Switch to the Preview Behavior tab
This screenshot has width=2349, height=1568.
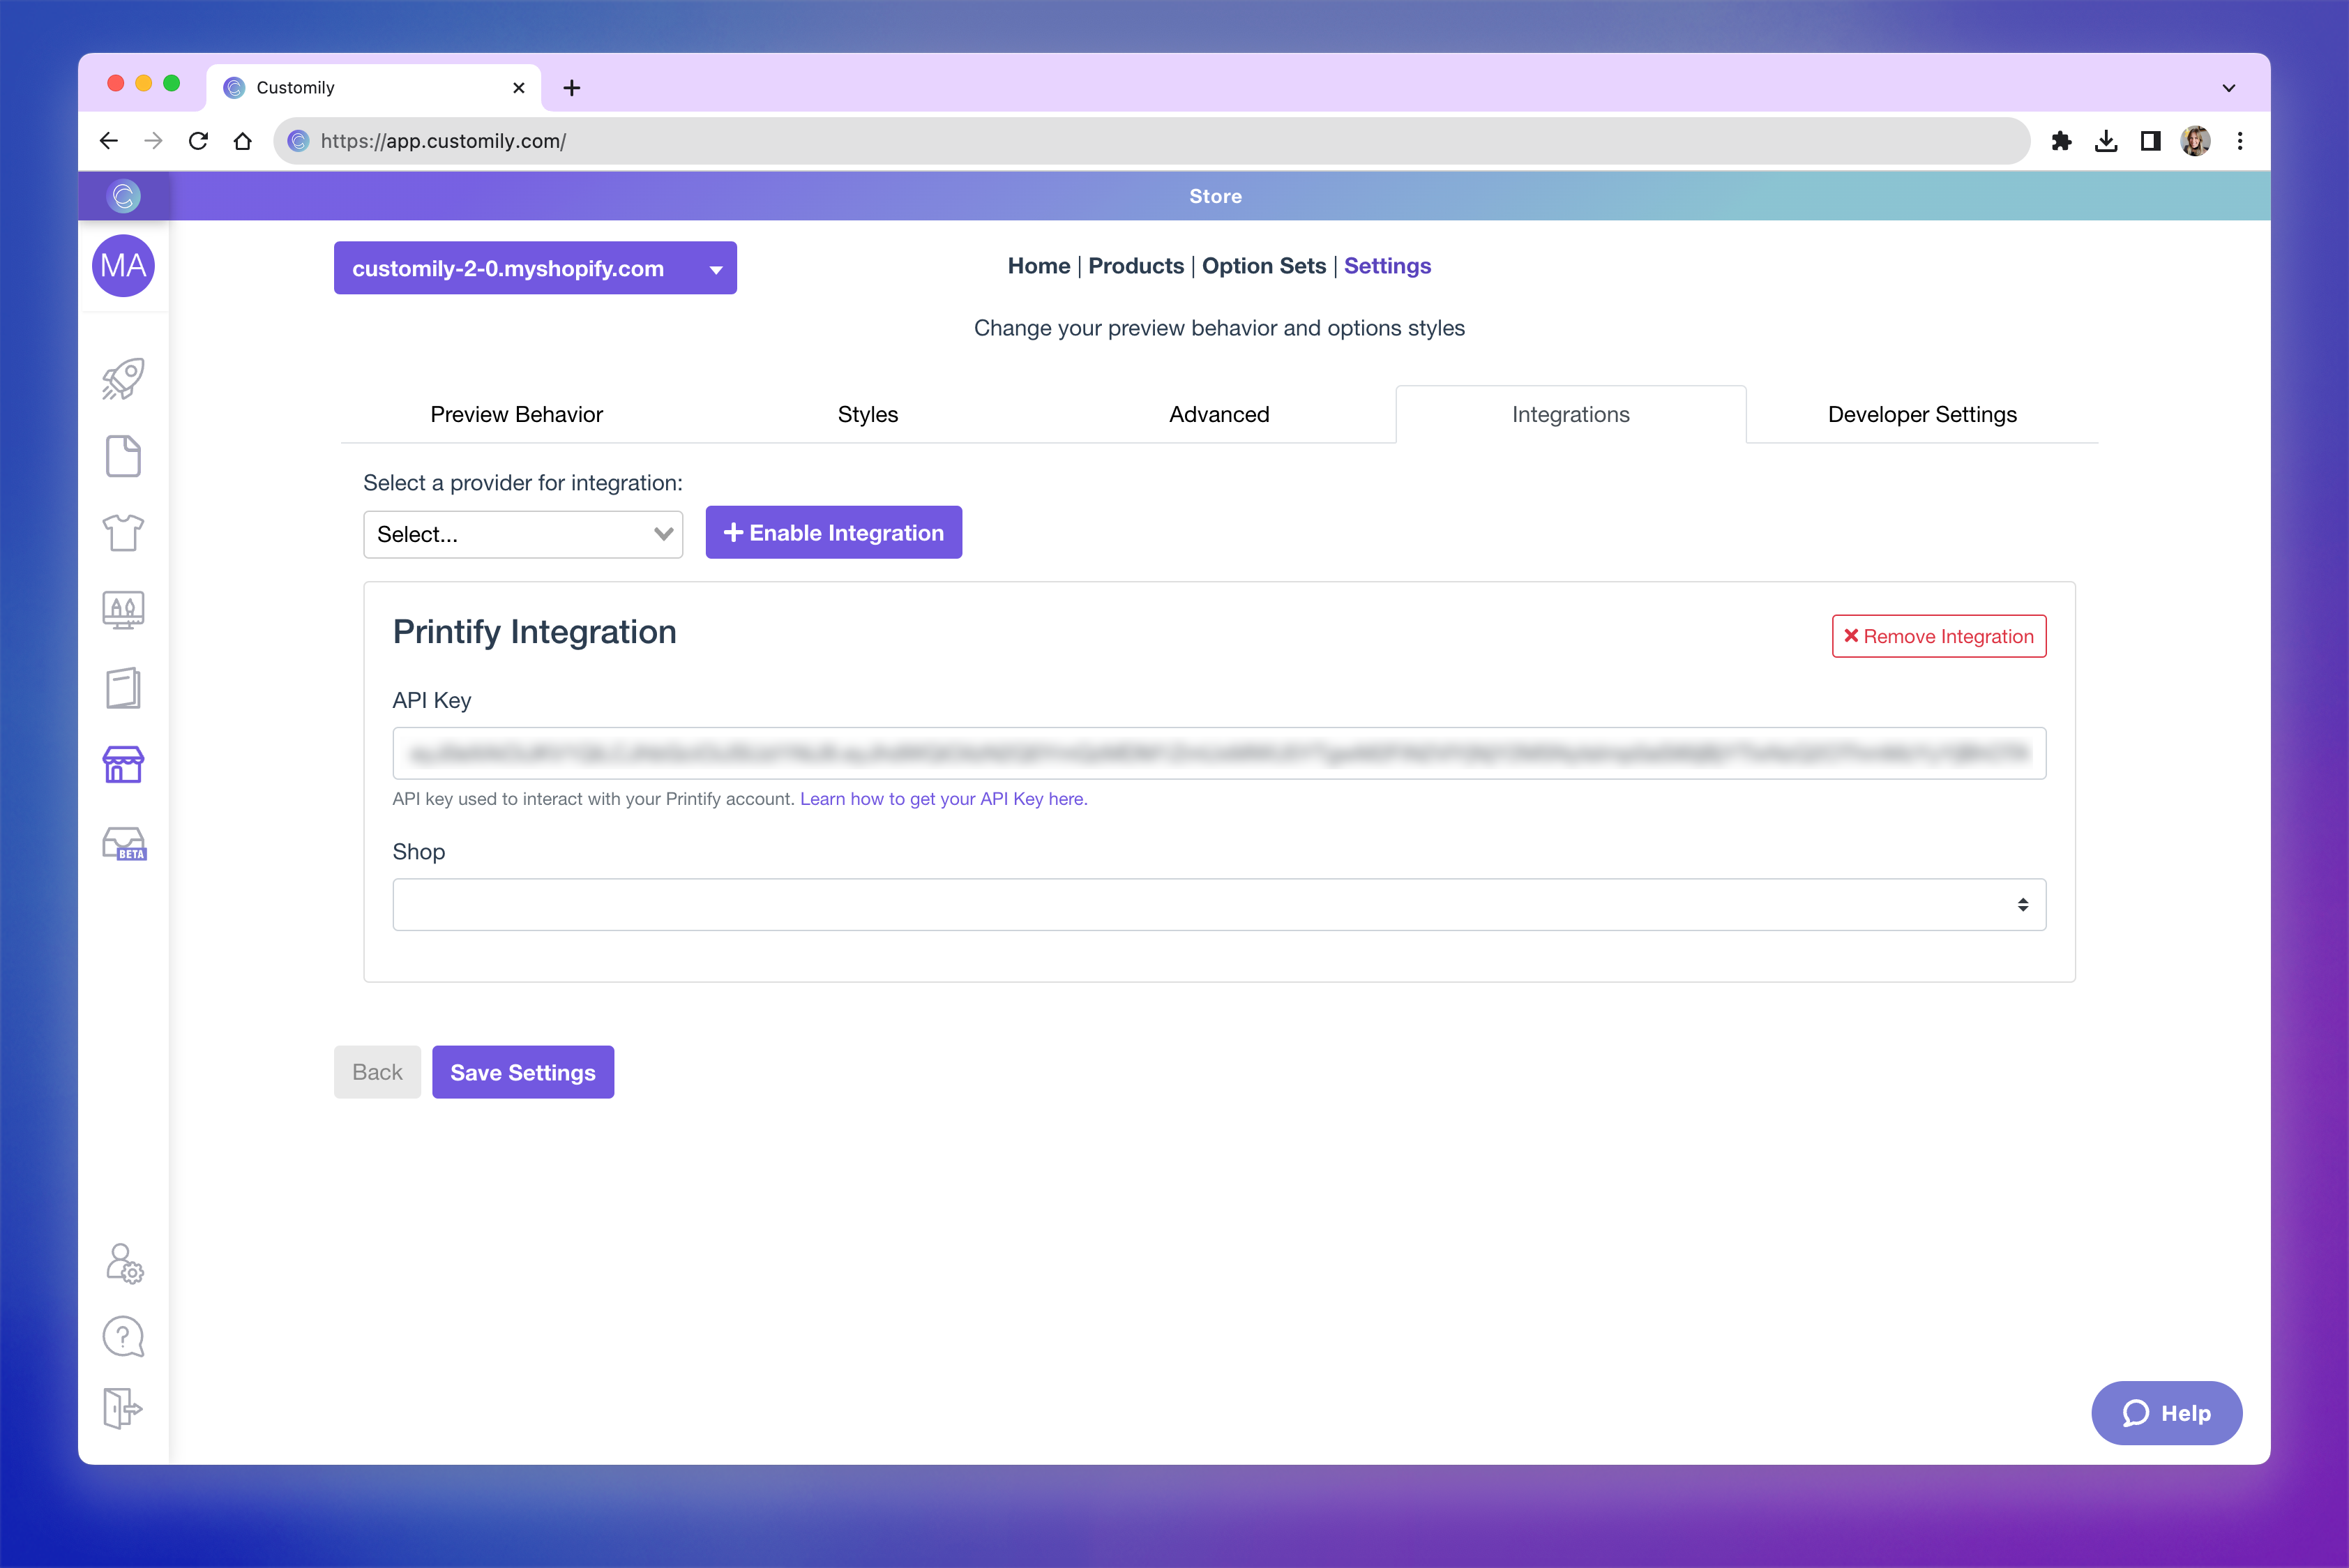[x=516, y=414]
